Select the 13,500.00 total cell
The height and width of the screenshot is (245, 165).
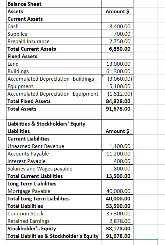117,176
